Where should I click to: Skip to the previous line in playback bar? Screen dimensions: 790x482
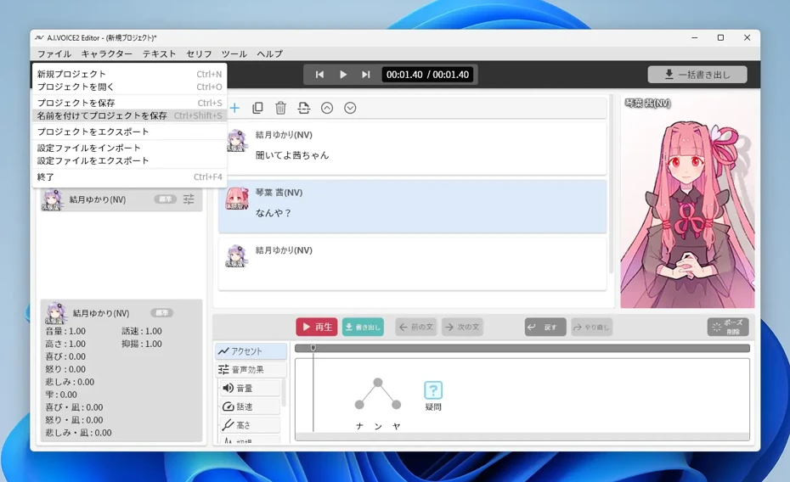coord(319,75)
